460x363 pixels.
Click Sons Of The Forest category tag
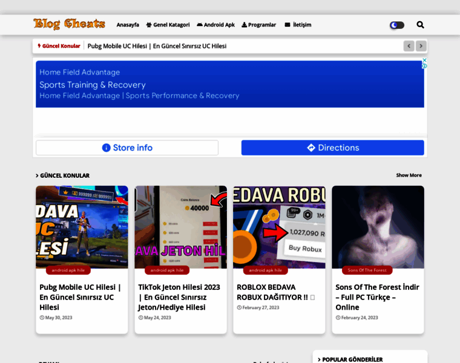[367, 270]
